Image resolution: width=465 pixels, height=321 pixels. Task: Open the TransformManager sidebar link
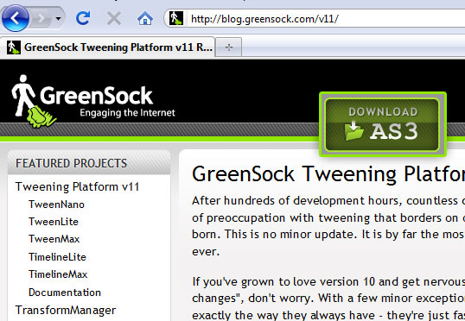click(66, 310)
